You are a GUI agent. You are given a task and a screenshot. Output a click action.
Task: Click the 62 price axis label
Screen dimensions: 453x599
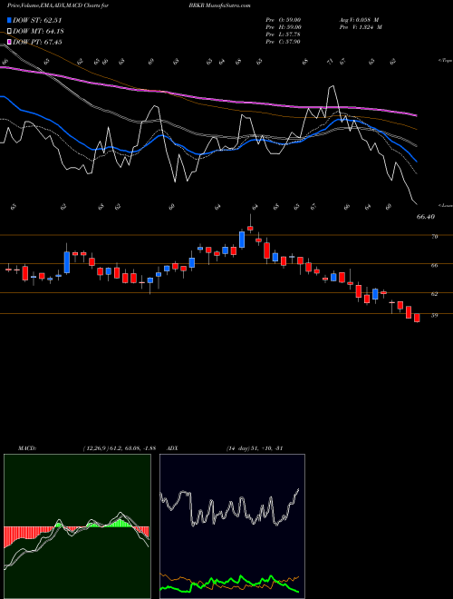[434, 294]
